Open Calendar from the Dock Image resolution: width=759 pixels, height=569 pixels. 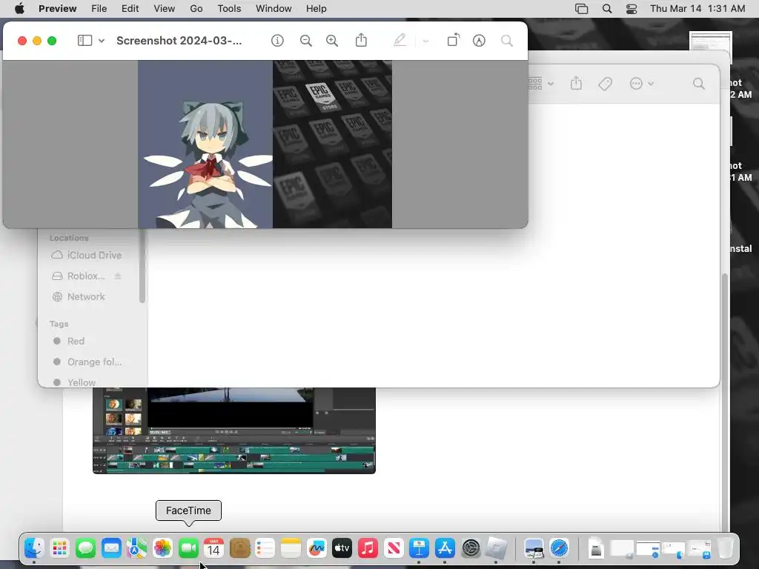(x=214, y=548)
